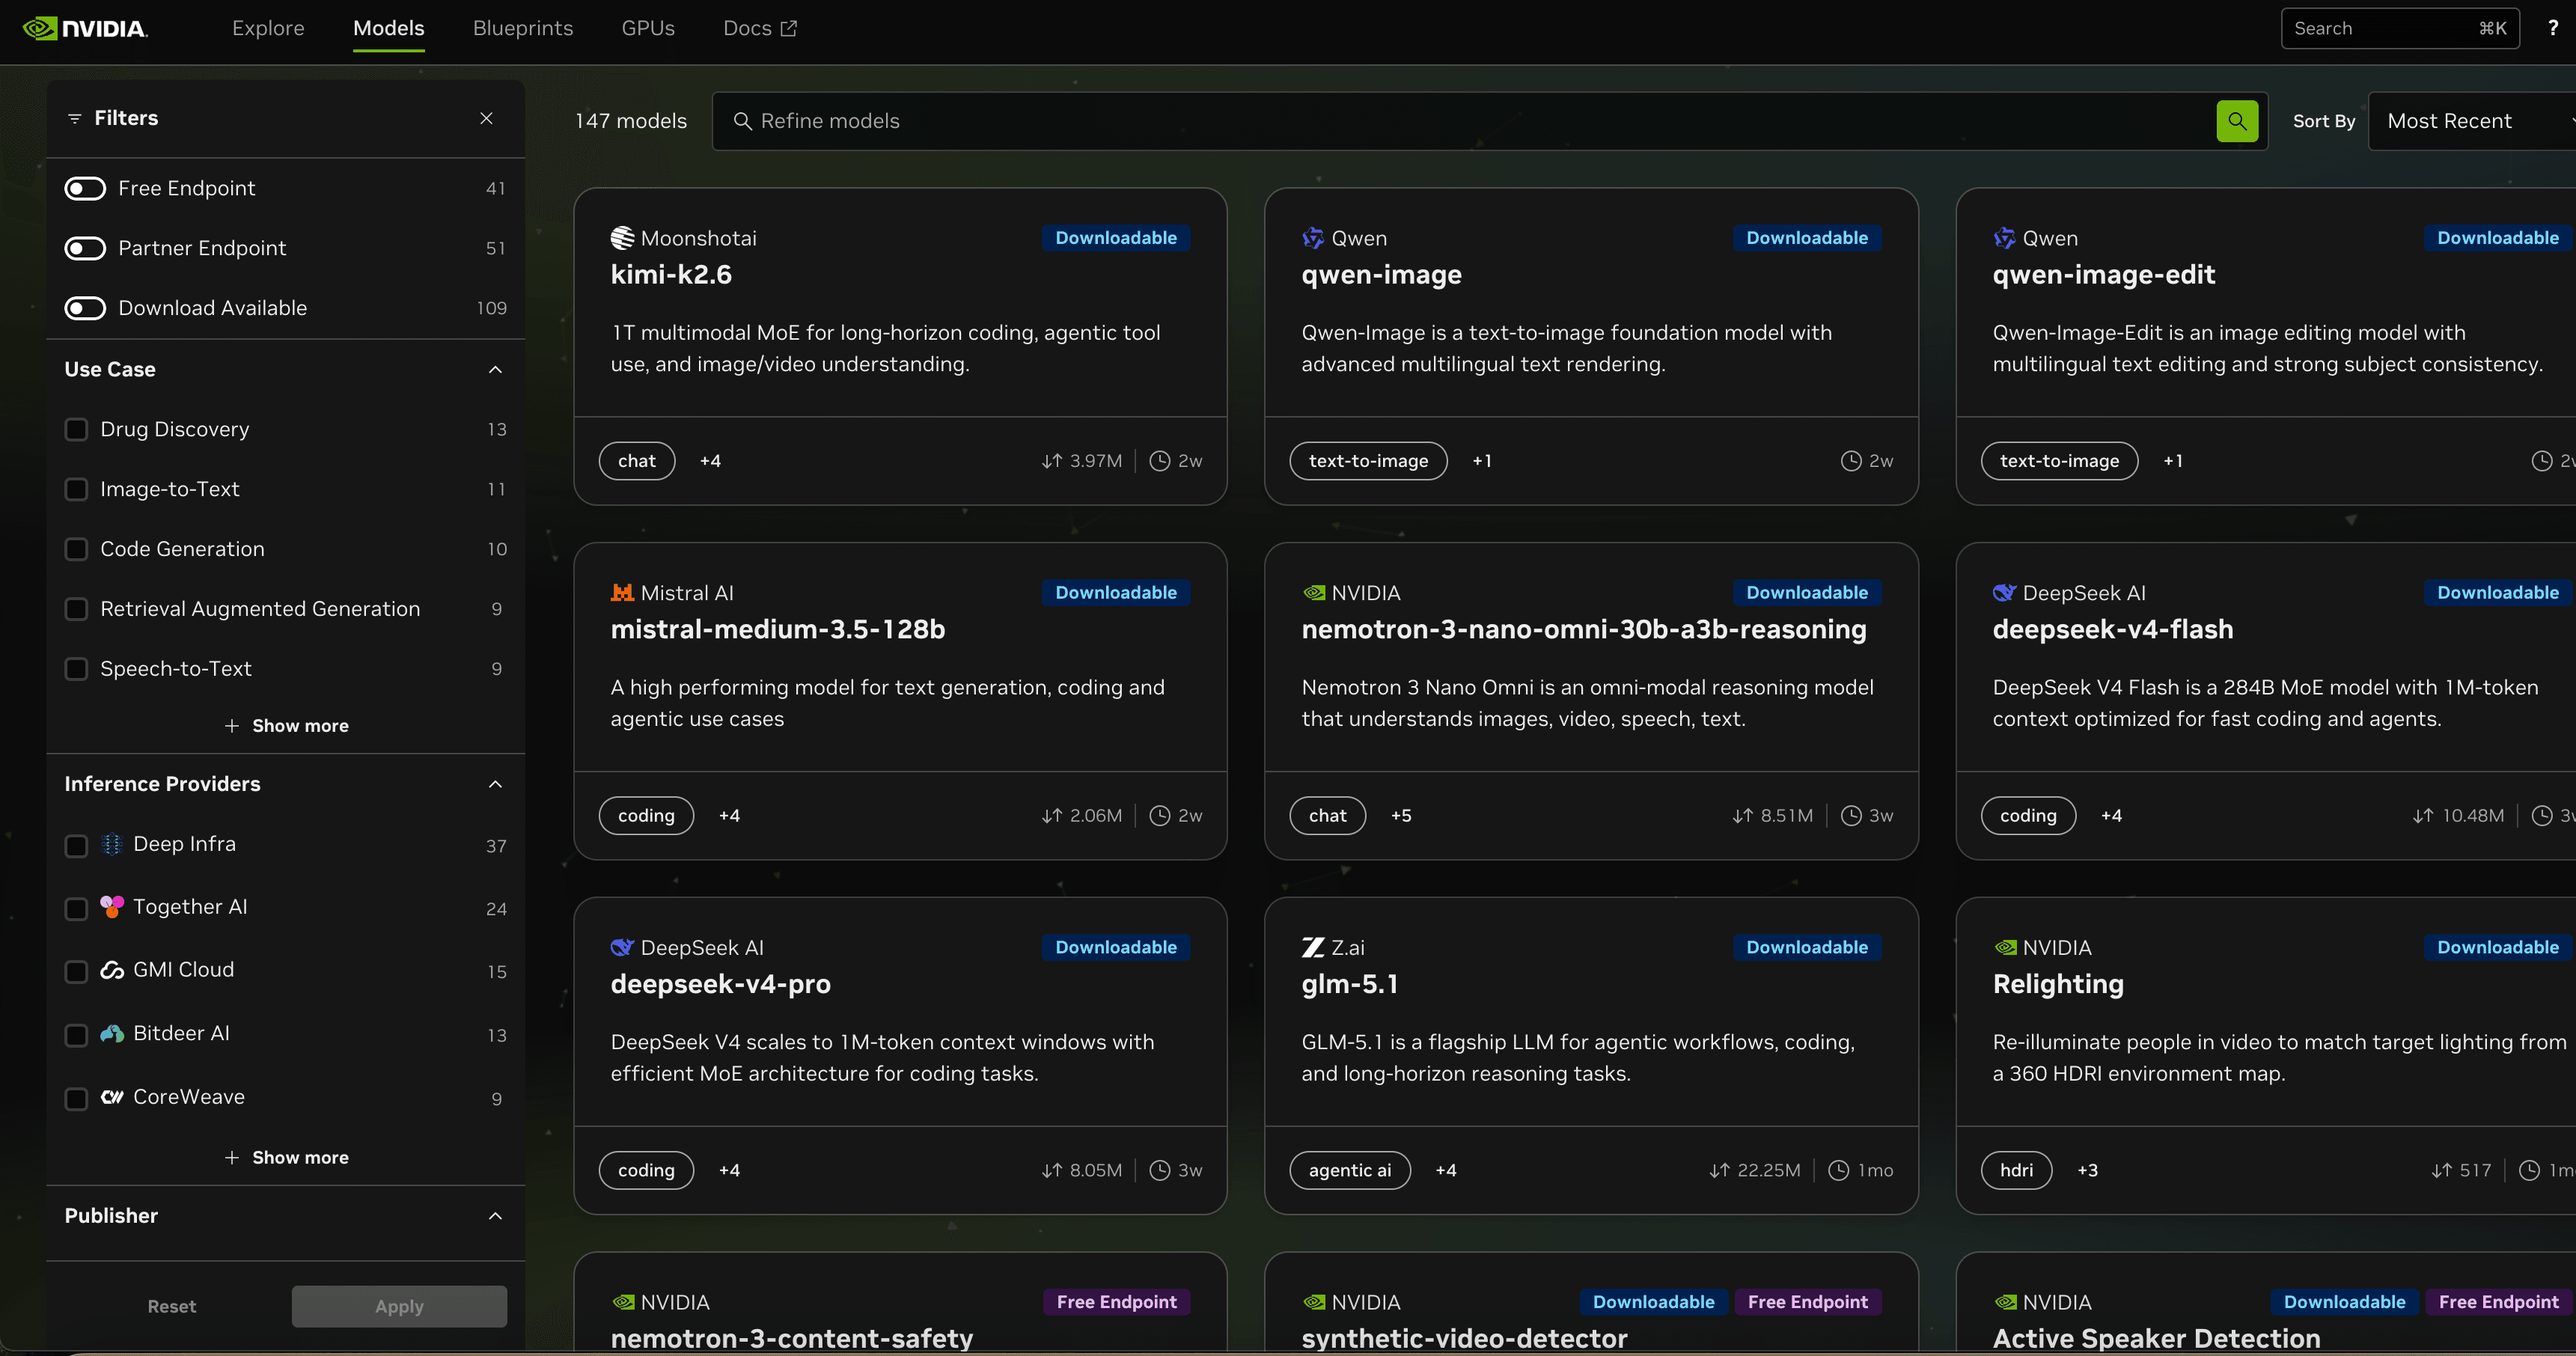Screen dimensions: 2576x1356
Task: Click the NVIDIA logo on Active Speaker Detection card
Action: click(2004, 1302)
